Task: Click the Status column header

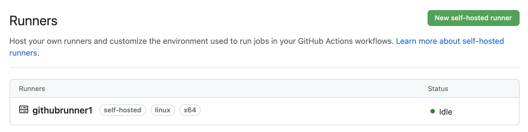Action: [x=438, y=89]
